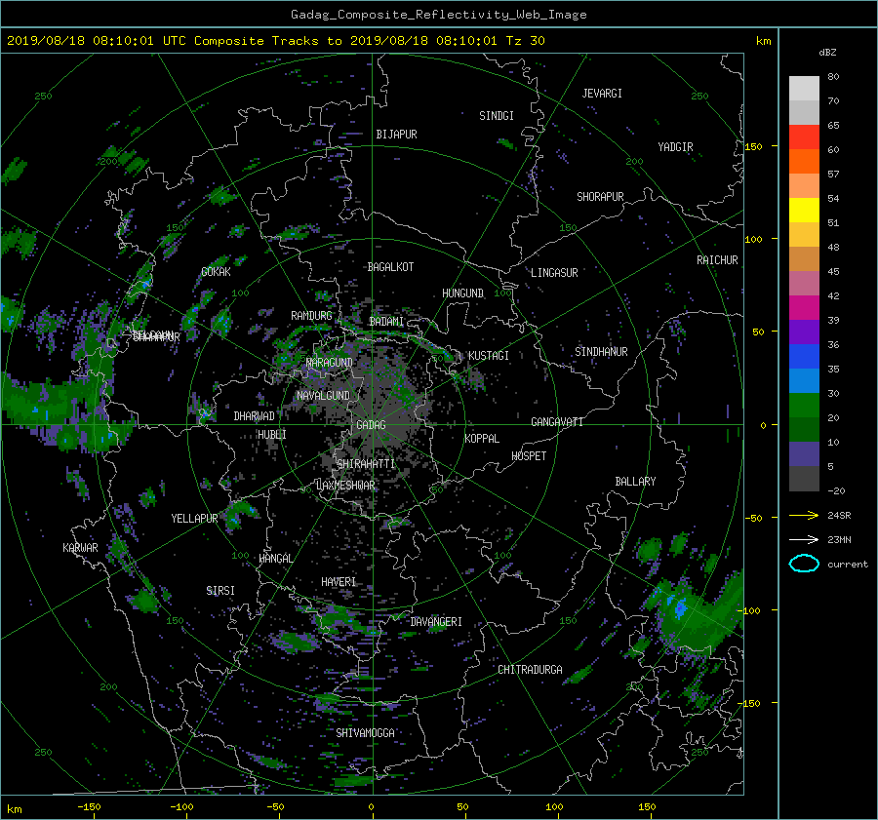Click the 24SR yellow arrow legend icon

pos(804,515)
